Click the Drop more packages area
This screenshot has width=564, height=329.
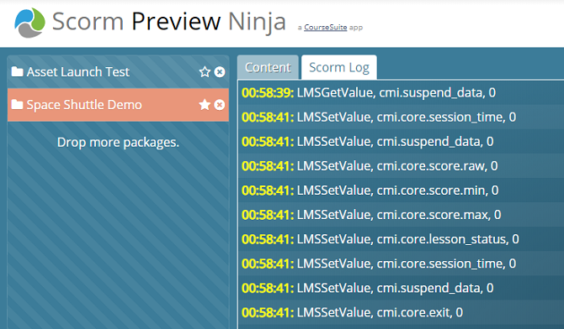(118, 143)
